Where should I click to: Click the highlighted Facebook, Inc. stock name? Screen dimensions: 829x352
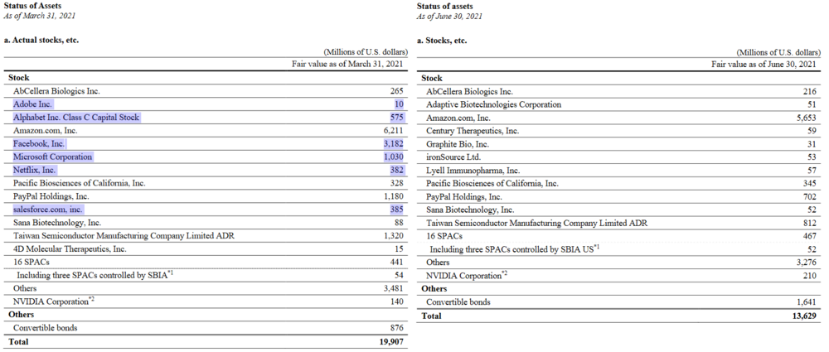pos(39,144)
